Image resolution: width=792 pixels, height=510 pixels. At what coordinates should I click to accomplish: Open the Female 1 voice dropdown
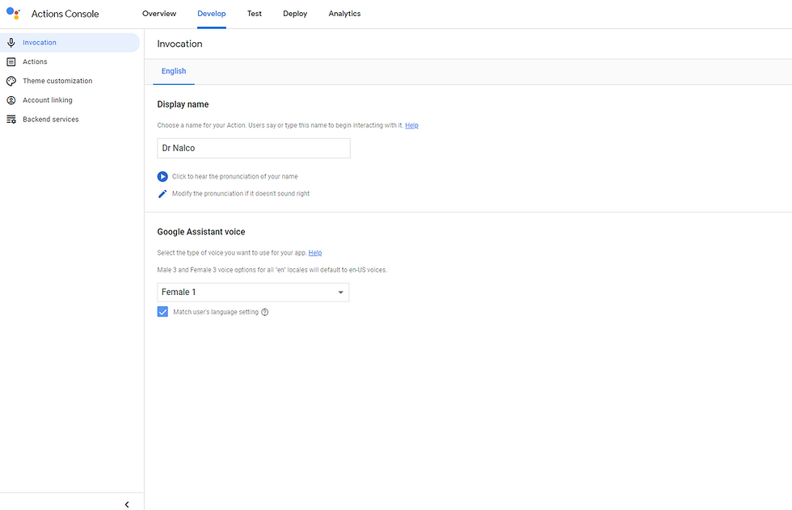pyautogui.click(x=253, y=293)
